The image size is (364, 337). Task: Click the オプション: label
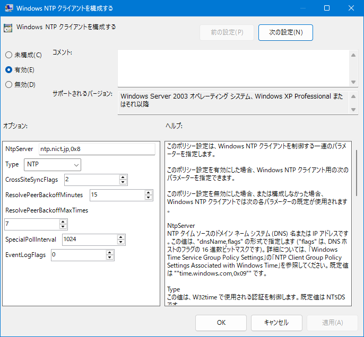pos(15,126)
